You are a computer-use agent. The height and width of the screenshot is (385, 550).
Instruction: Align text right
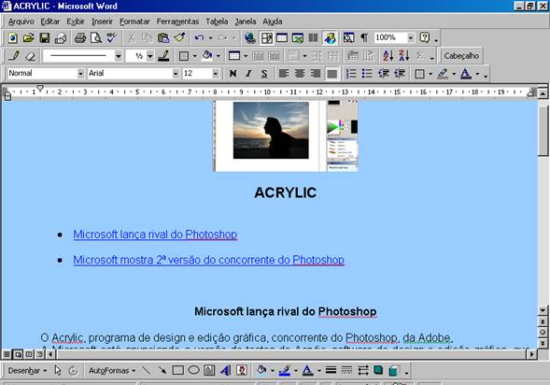tap(316, 73)
